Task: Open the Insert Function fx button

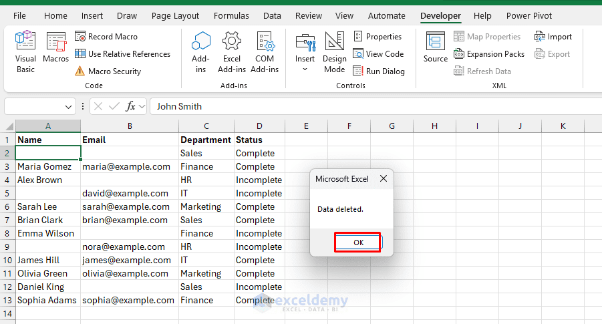Action: 130,106
